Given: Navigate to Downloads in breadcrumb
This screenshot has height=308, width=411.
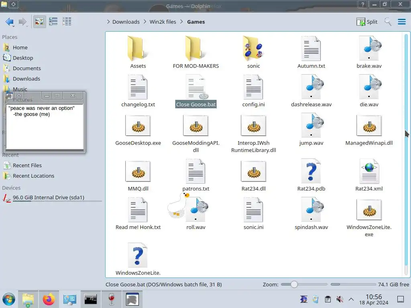Looking at the screenshot, I should pos(126,22).
